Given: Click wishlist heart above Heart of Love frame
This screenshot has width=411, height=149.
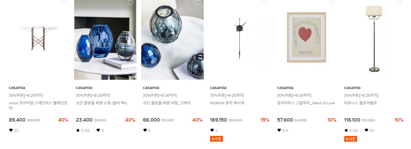Looking at the screenshot, I should 332,3.
